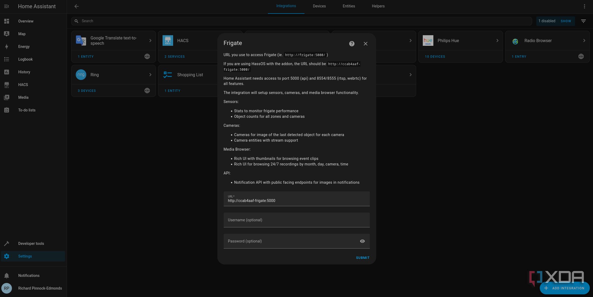Screen dimensions: 593x297
Task: Click the Home Assistant title
Action: click(x=37, y=6)
